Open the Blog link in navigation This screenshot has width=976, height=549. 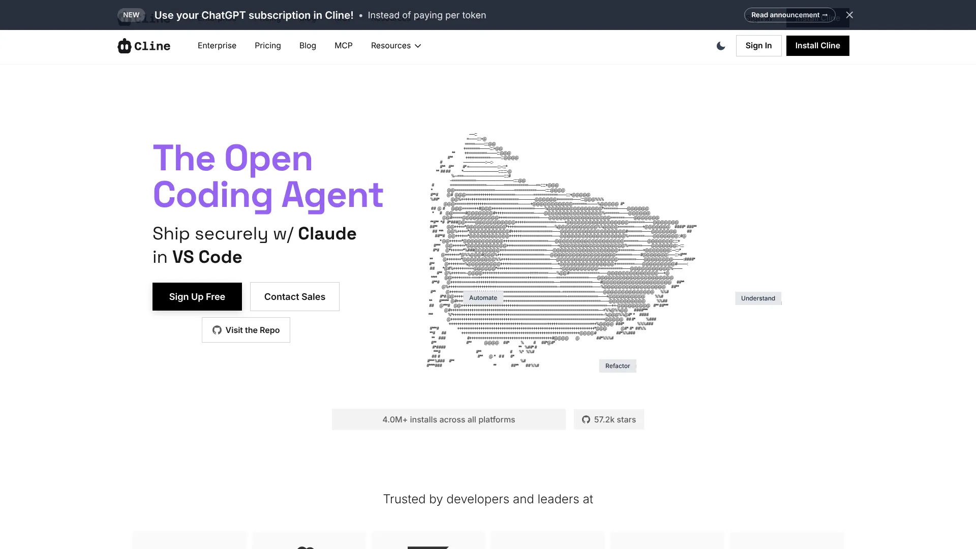[308, 46]
